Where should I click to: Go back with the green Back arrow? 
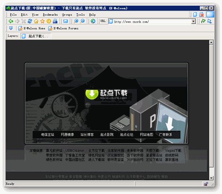coord(11,21)
